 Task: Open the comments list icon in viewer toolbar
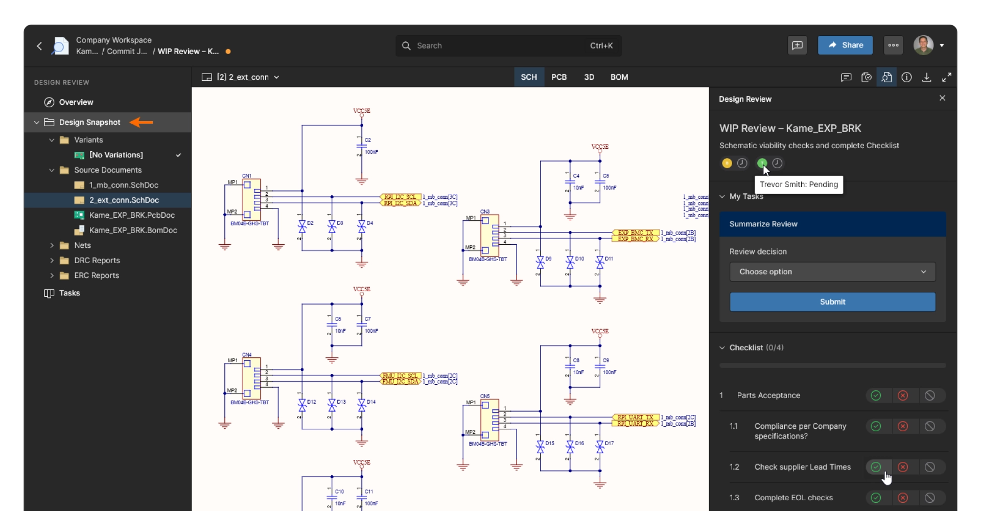click(x=846, y=77)
